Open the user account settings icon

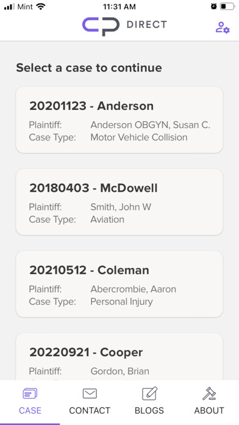(223, 27)
